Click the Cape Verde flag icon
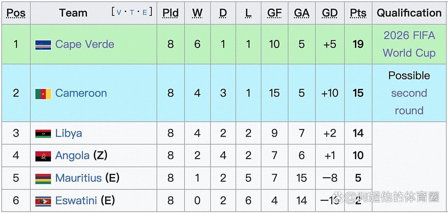 coord(43,45)
